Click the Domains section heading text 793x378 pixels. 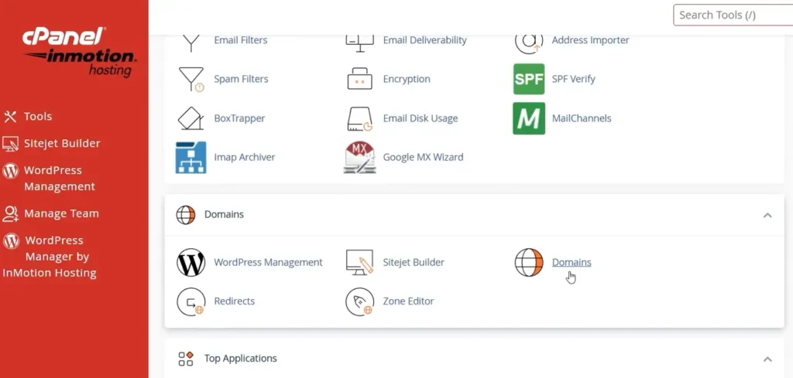[224, 214]
